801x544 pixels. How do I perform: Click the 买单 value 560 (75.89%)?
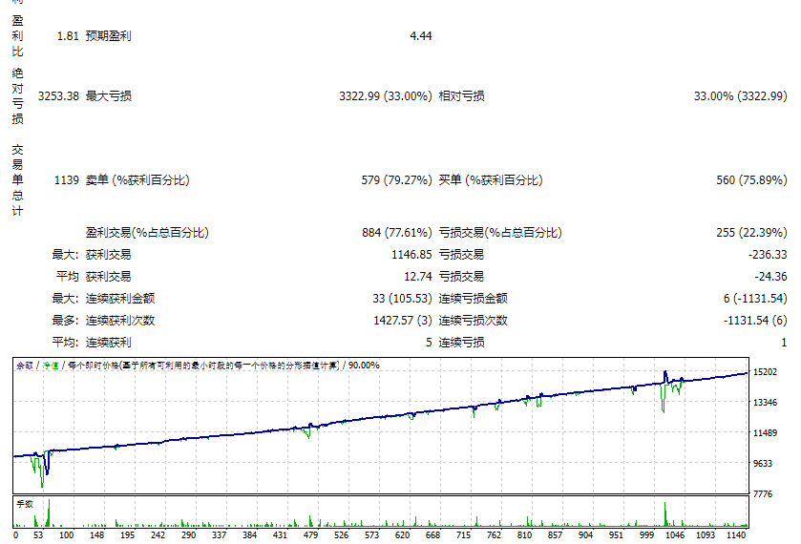(x=750, y=180)
